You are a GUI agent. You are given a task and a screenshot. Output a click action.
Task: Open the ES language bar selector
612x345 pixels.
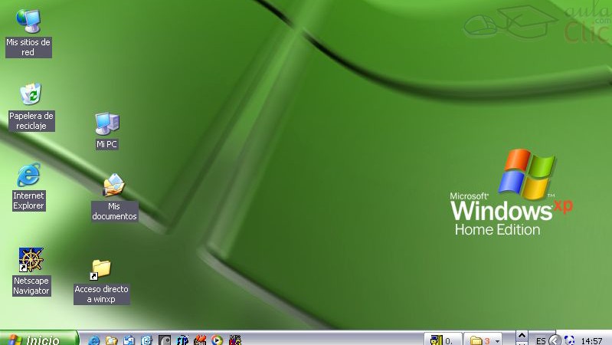tap(541, 340)
